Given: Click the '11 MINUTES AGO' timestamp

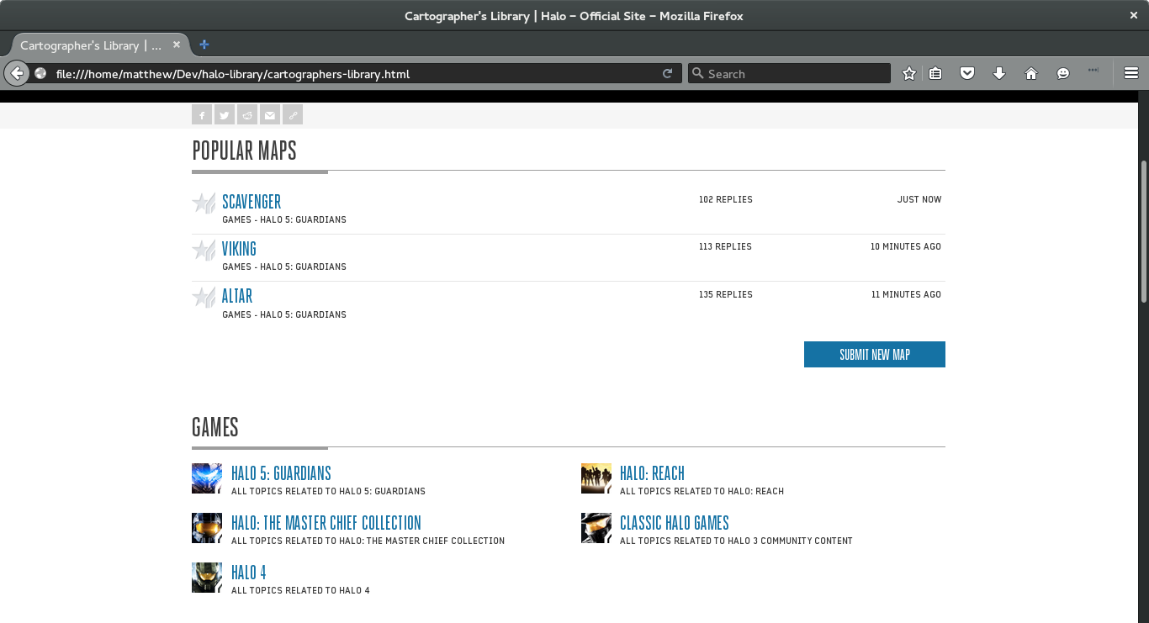Looking at the screenshot, I should (x=907, y=295).
